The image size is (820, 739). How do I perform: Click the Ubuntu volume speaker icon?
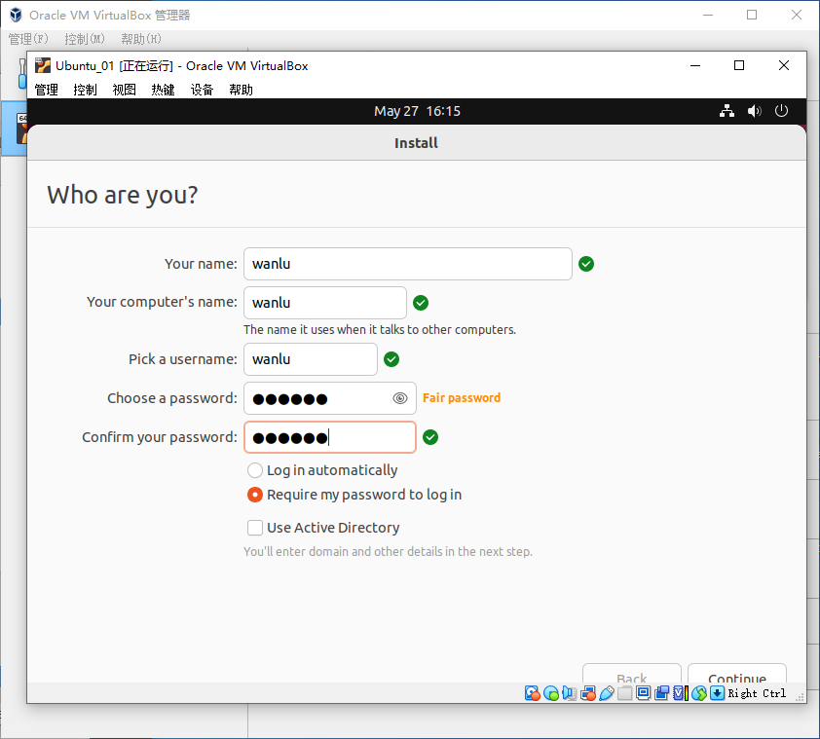(x=754, y=111)
